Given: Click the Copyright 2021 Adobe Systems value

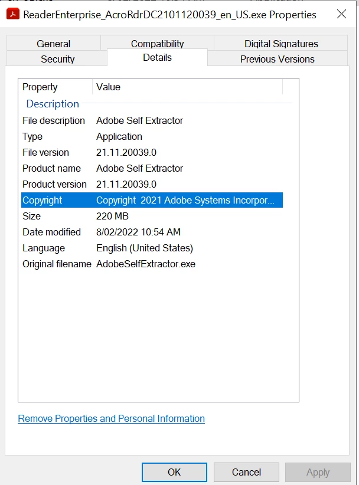Looking at the screenshot, I should [185, 200].
